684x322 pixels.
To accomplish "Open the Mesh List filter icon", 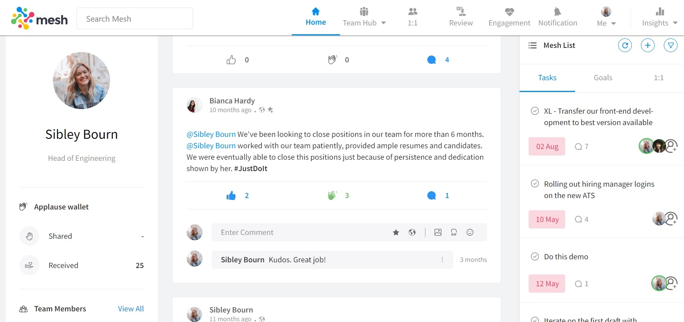I will [670, 46].
